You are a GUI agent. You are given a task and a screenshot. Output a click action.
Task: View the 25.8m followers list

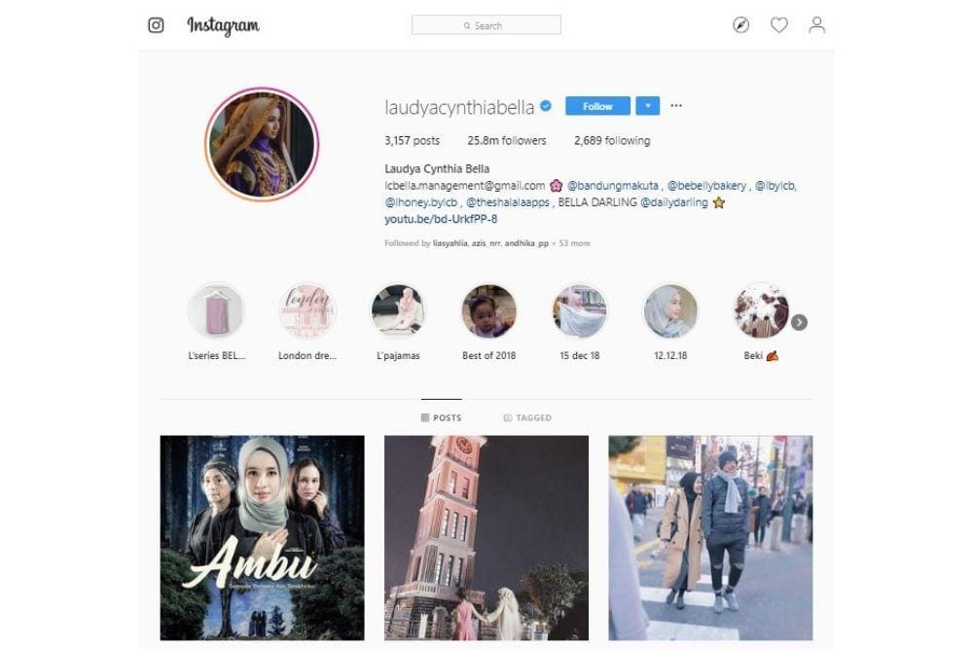[x=506, y=141]
